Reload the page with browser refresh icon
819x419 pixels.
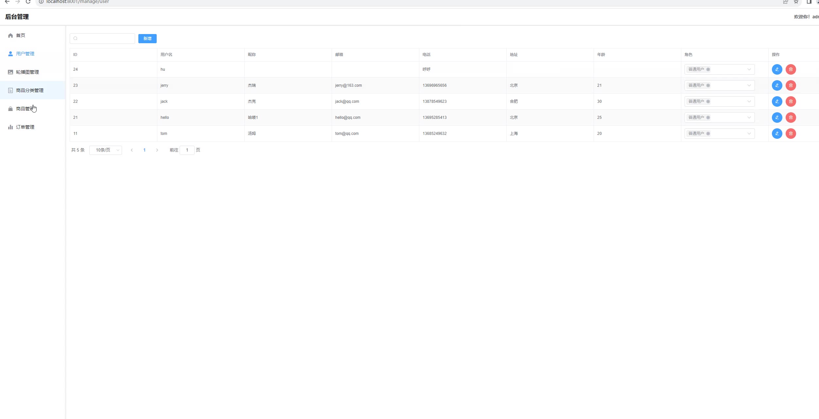point(28,2)
